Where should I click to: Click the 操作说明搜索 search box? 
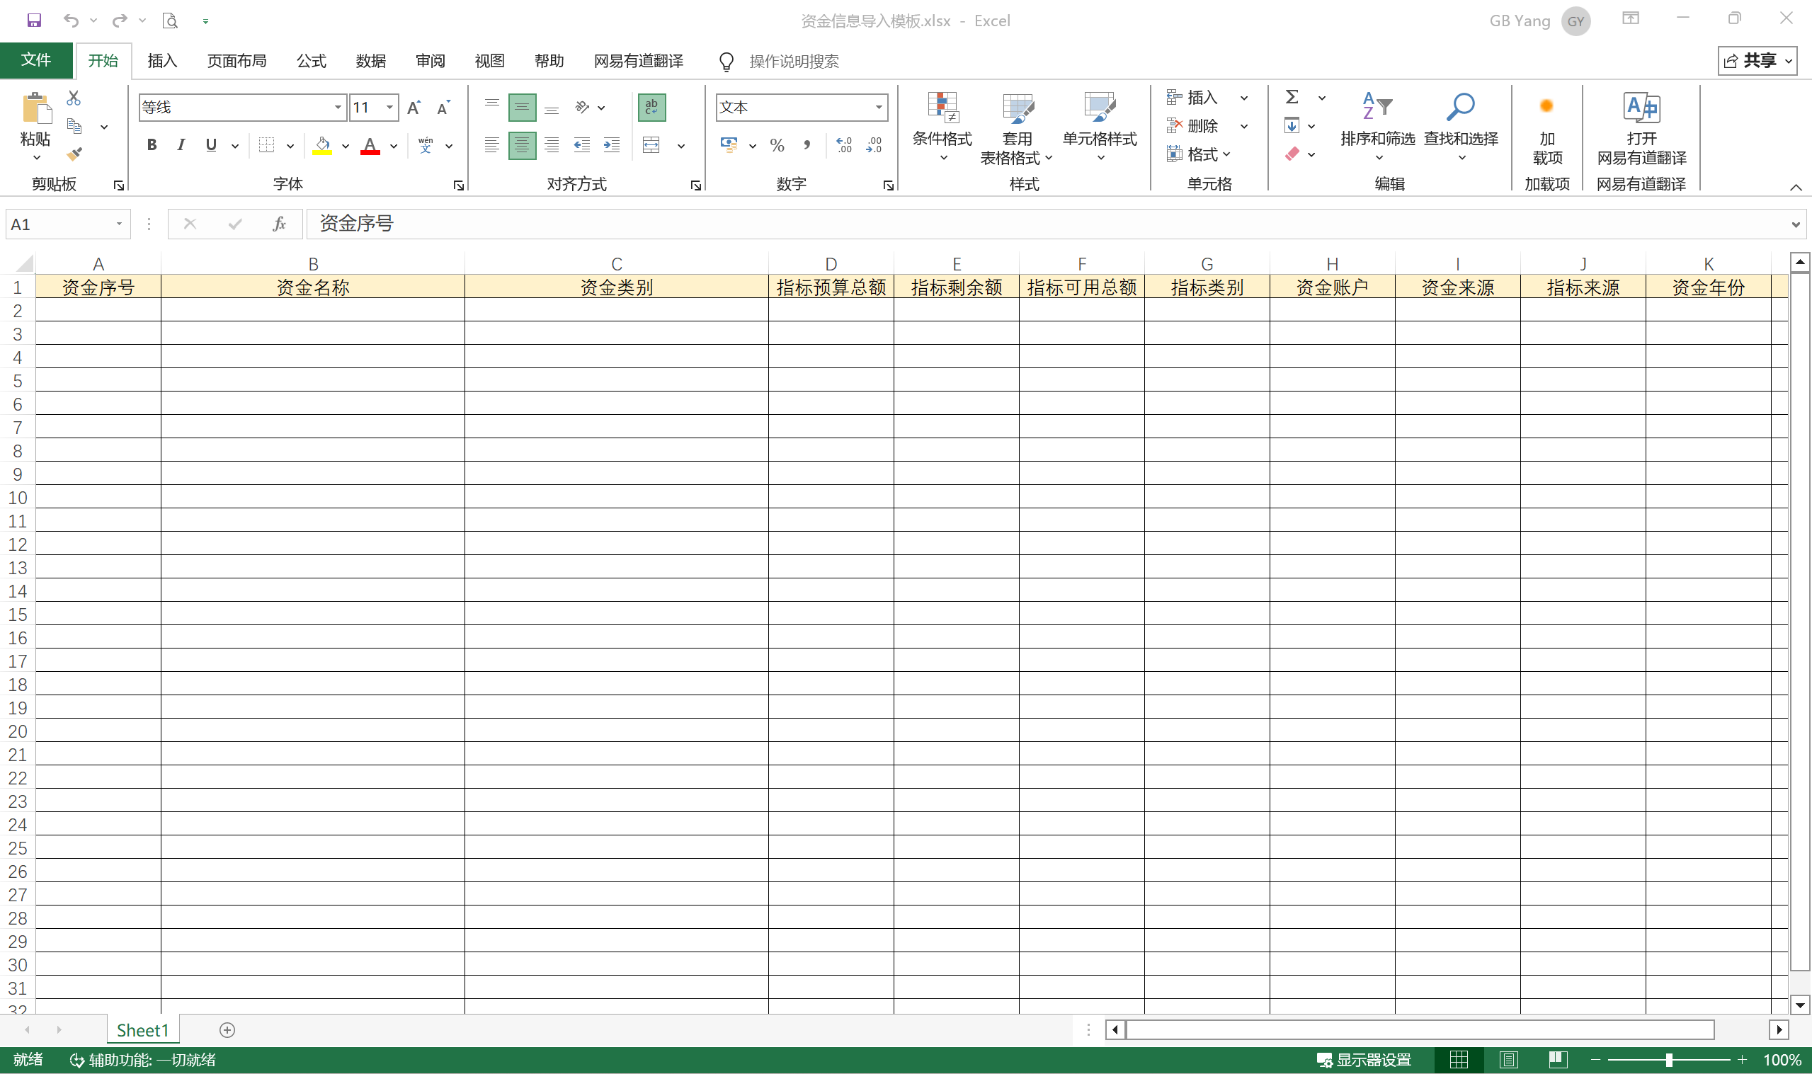(x=794, y=62)
